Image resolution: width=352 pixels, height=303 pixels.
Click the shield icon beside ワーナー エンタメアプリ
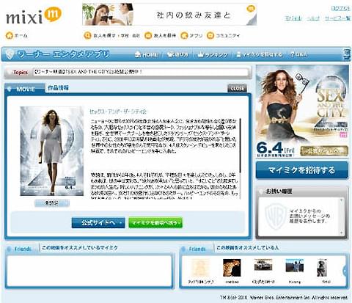point(10,54)
